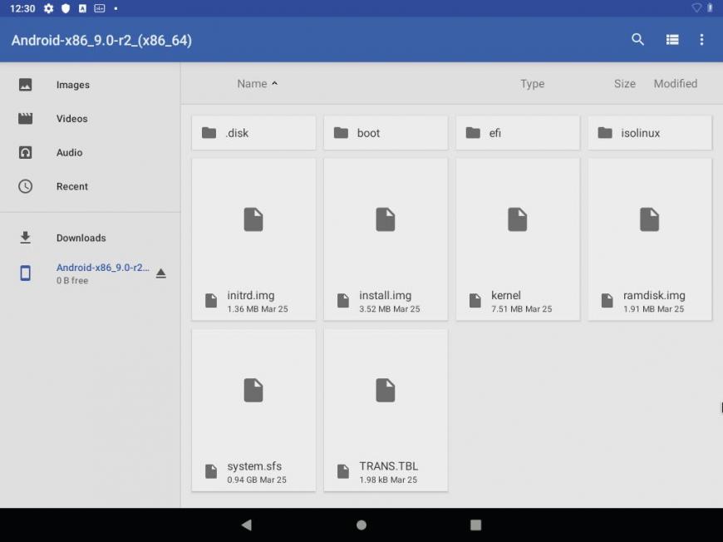The height and width of the screenshot is (542, 723).
Task: Click the Videos clapperboard icon in sidebar
Action: [26, 119]
